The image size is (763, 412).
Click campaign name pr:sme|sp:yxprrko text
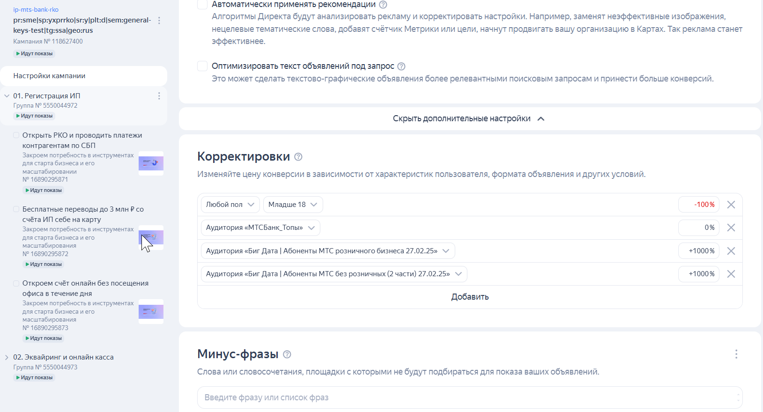82,25
